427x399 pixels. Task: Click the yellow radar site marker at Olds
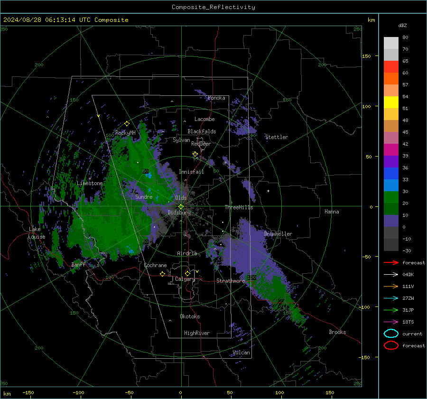(x=181, y=207)
